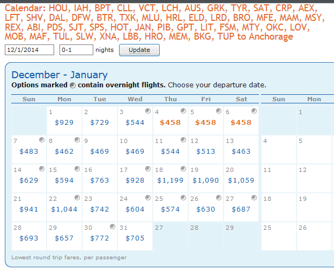The height and width of the screenshot is (278, 334).
Task: Click overnight flight icon on December 14
Action: pyautogui.click(x=41, y=169)
